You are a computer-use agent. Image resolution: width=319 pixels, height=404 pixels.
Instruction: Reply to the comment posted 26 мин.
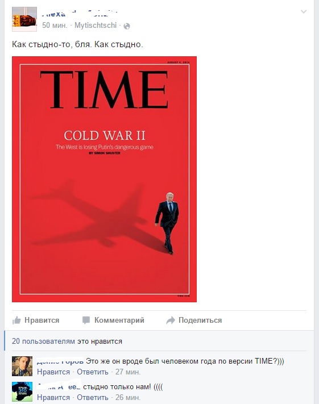click(93, 397)
